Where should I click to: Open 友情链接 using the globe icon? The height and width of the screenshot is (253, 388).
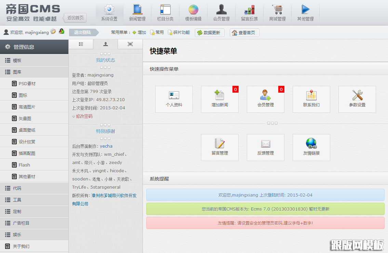(311, 147)
